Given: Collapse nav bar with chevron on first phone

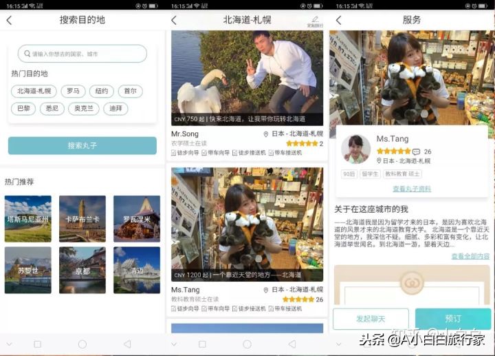Looking at the screenshot, I should click(9, 344).
